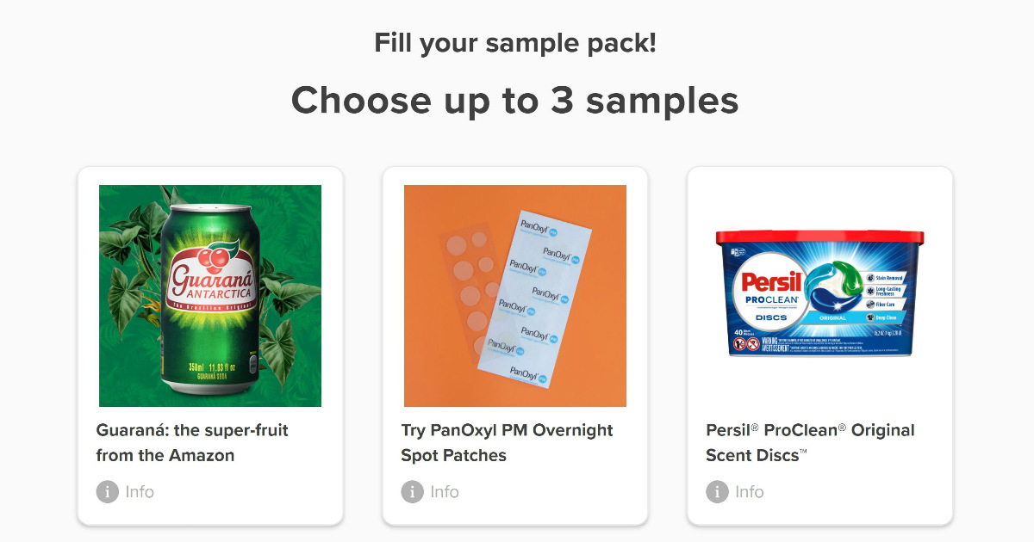Click the "Persil ProClean Original Scent Discs" title

(x=810, y=442)
